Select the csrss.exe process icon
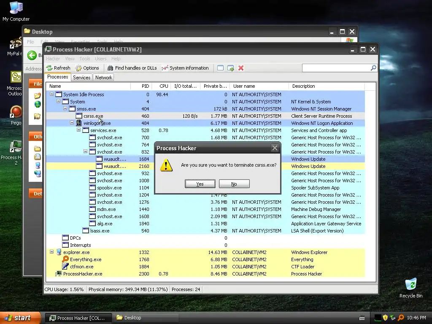 tap(79, 116)
